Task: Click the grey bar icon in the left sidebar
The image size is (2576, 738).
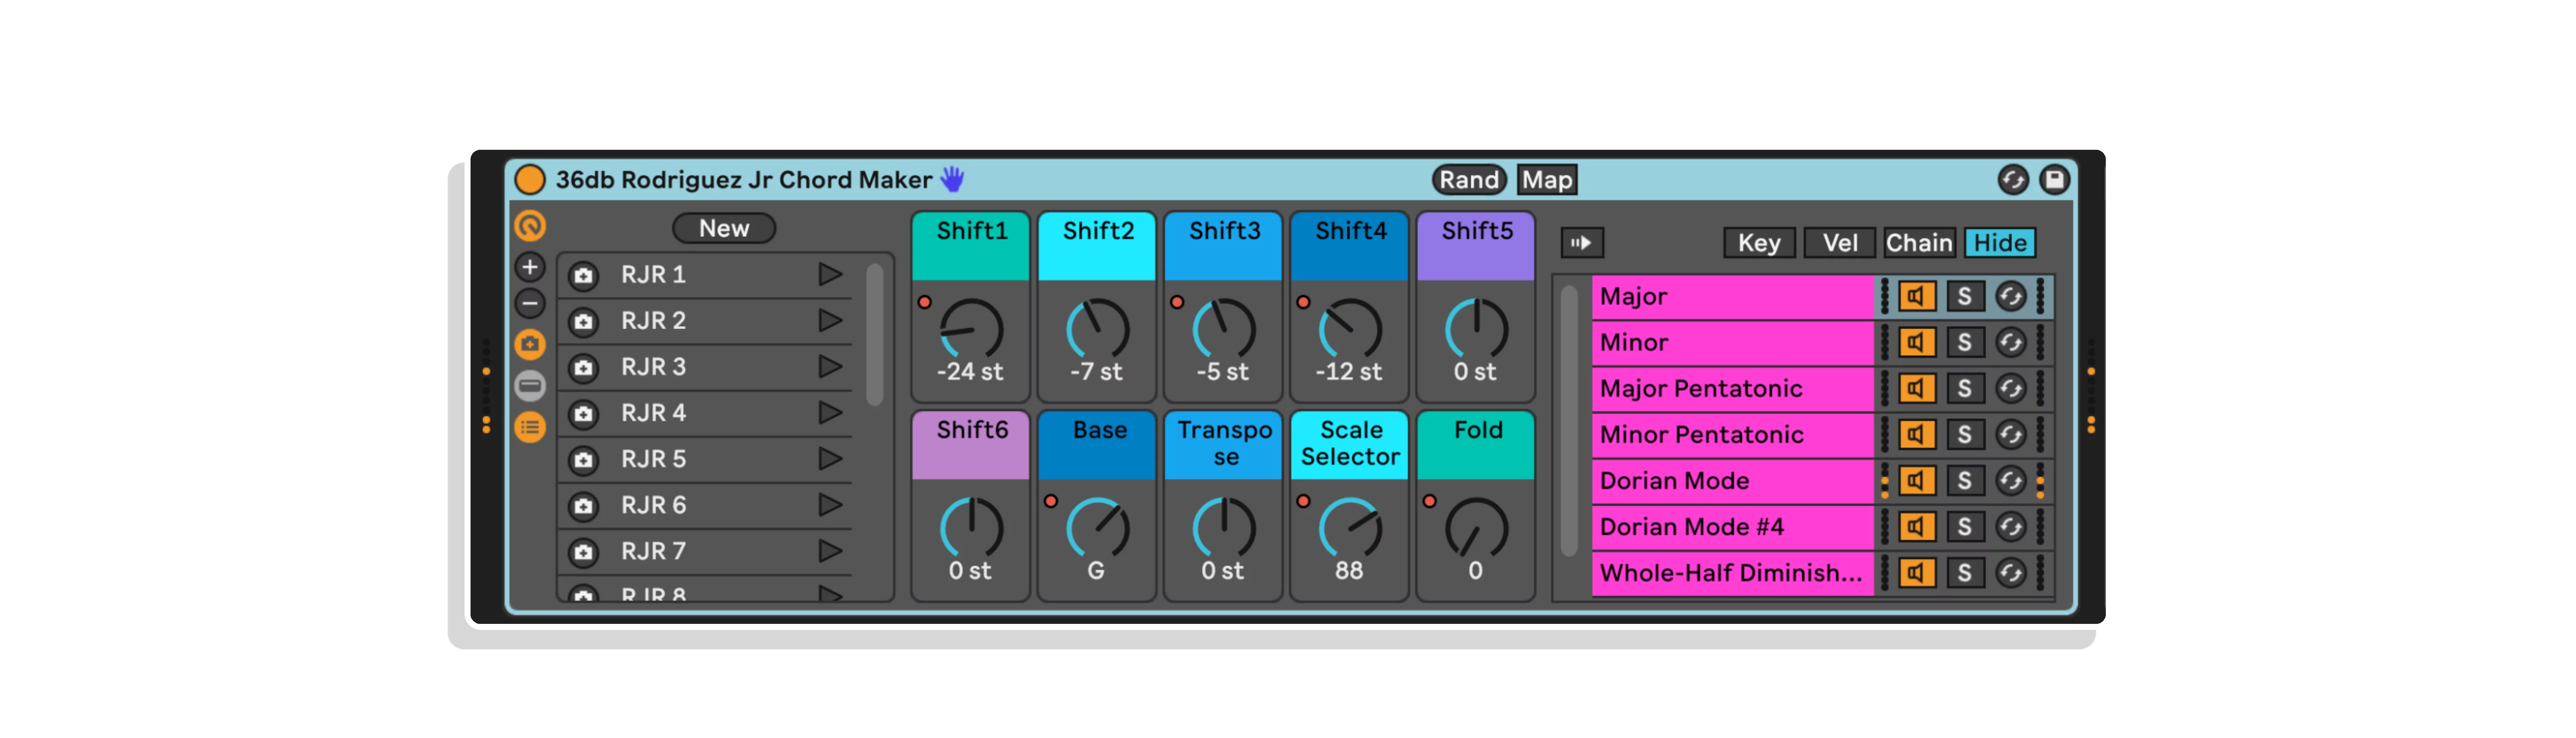Action: 530,386
